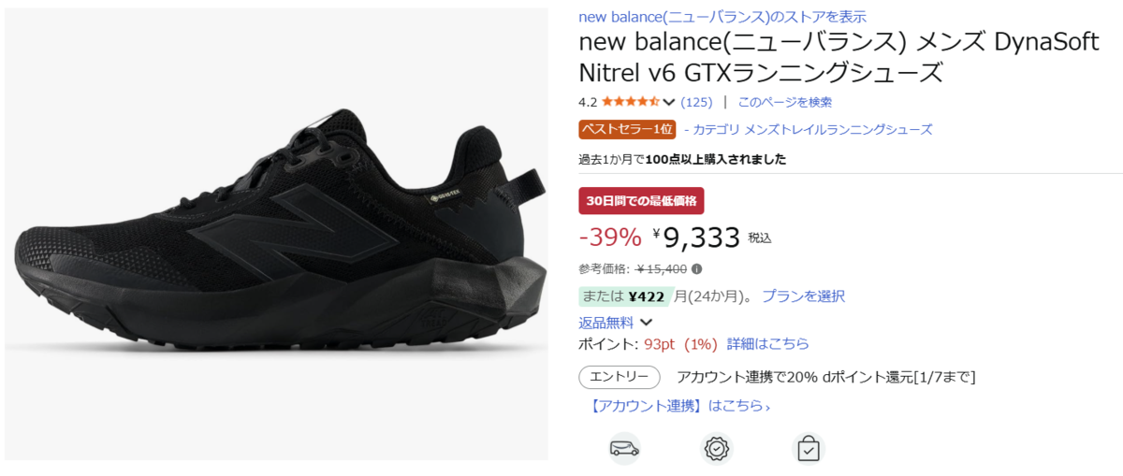Select the プランを選択 link
Screen dimensions: 1123x476
point(803,296)
